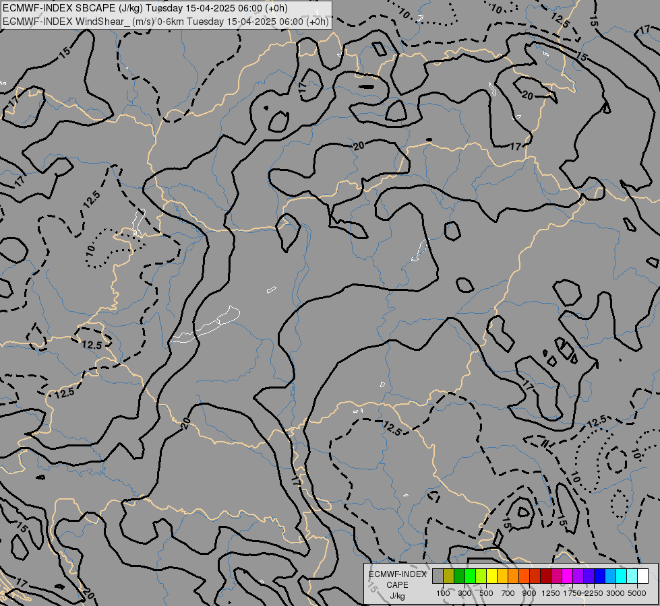
Task: Click the saturated cyan legend swatch
Action: coord(621,576)
